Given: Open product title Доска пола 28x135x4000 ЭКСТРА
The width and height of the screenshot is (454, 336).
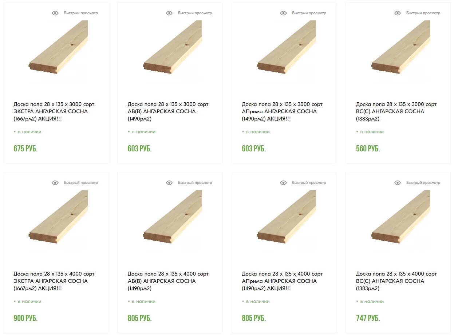Looking at the screenshot, I should tap(54, 281).
